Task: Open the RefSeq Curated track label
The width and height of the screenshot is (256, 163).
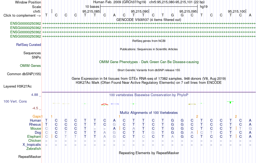Action: [x=29, y=45]
